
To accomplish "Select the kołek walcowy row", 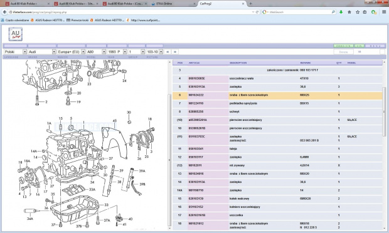I will tap(277, 199).
